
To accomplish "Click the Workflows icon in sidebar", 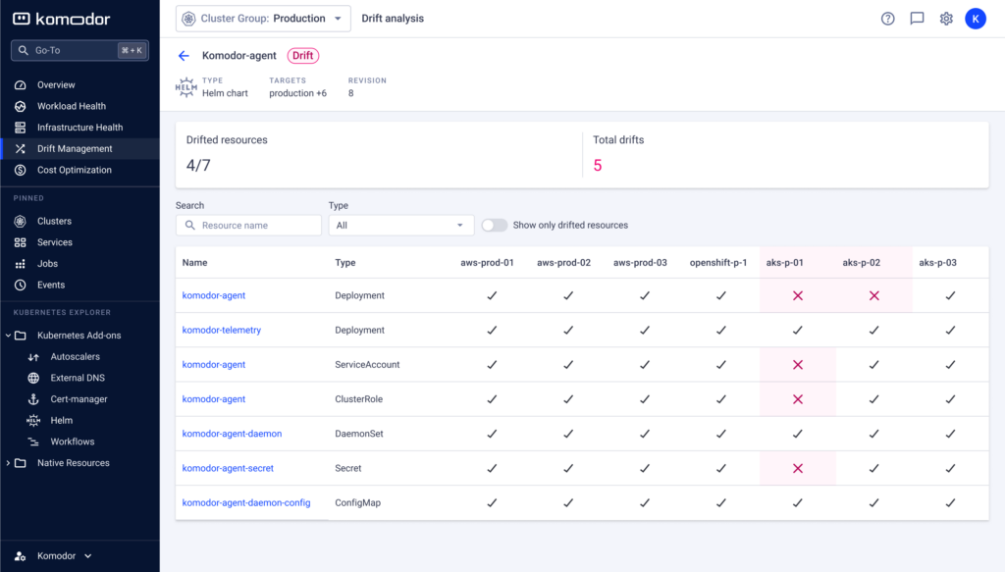I will (33, 442).
